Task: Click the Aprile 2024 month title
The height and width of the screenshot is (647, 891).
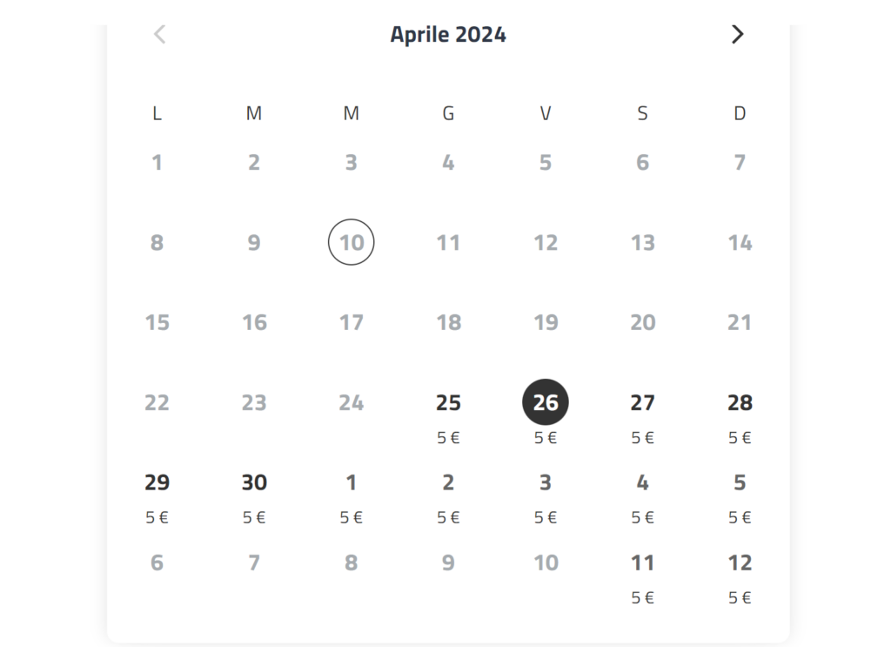Action: [448, 35]
